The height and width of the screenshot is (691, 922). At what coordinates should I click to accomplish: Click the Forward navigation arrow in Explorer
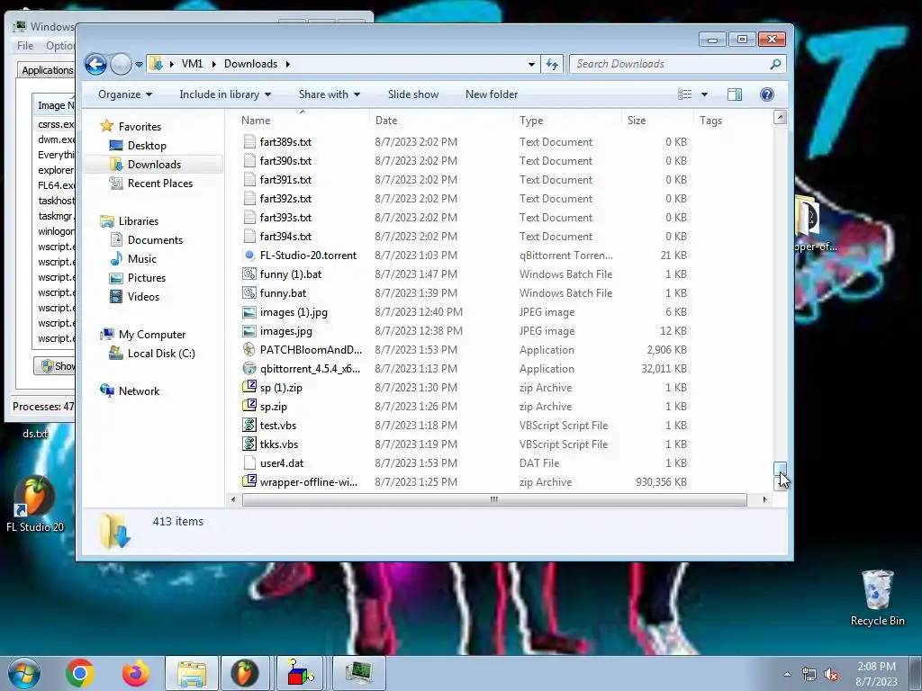122,64
